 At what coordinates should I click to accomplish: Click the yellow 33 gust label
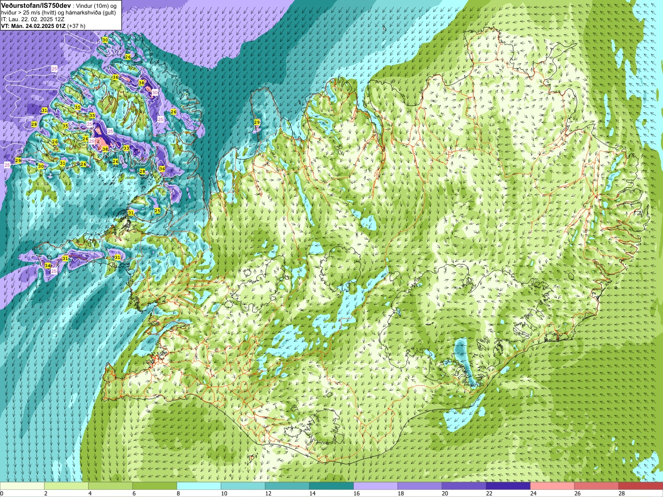pyautogui.click(x=126, y=148)
